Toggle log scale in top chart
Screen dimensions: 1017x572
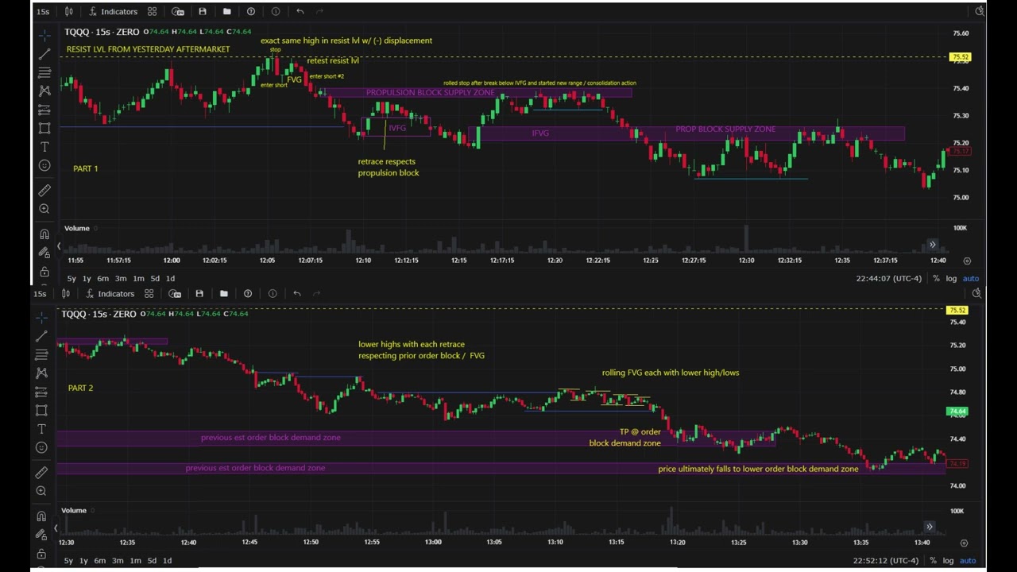(952, 278)
